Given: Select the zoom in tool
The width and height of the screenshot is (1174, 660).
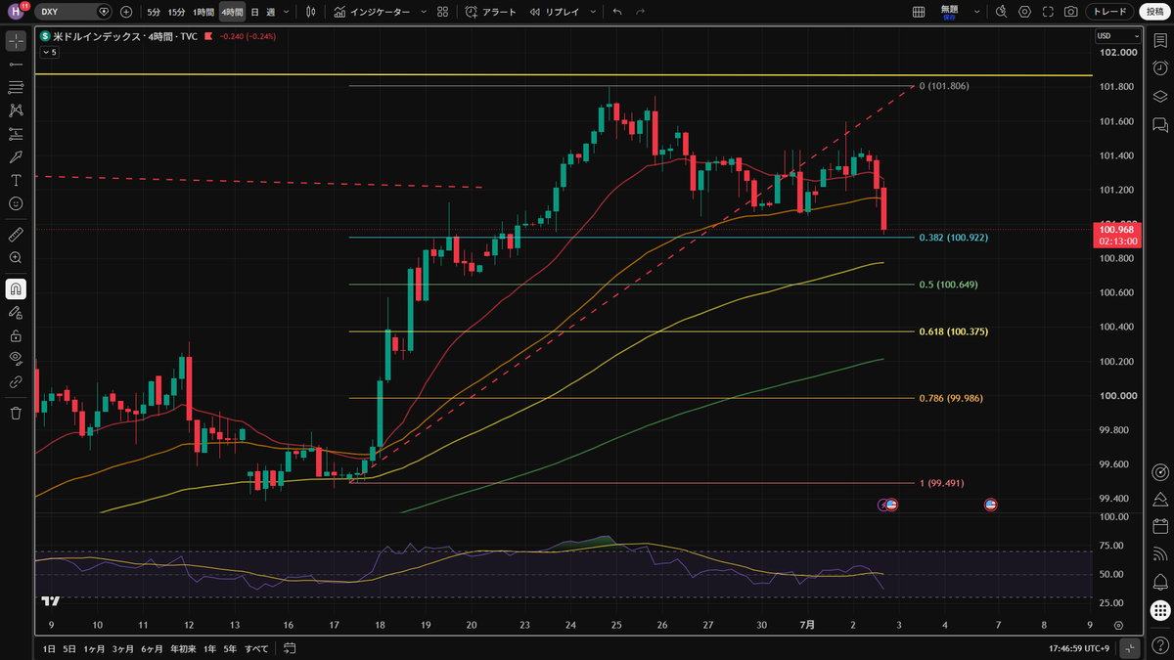Looking at the screenshot, I should click(x=16, y=258).
